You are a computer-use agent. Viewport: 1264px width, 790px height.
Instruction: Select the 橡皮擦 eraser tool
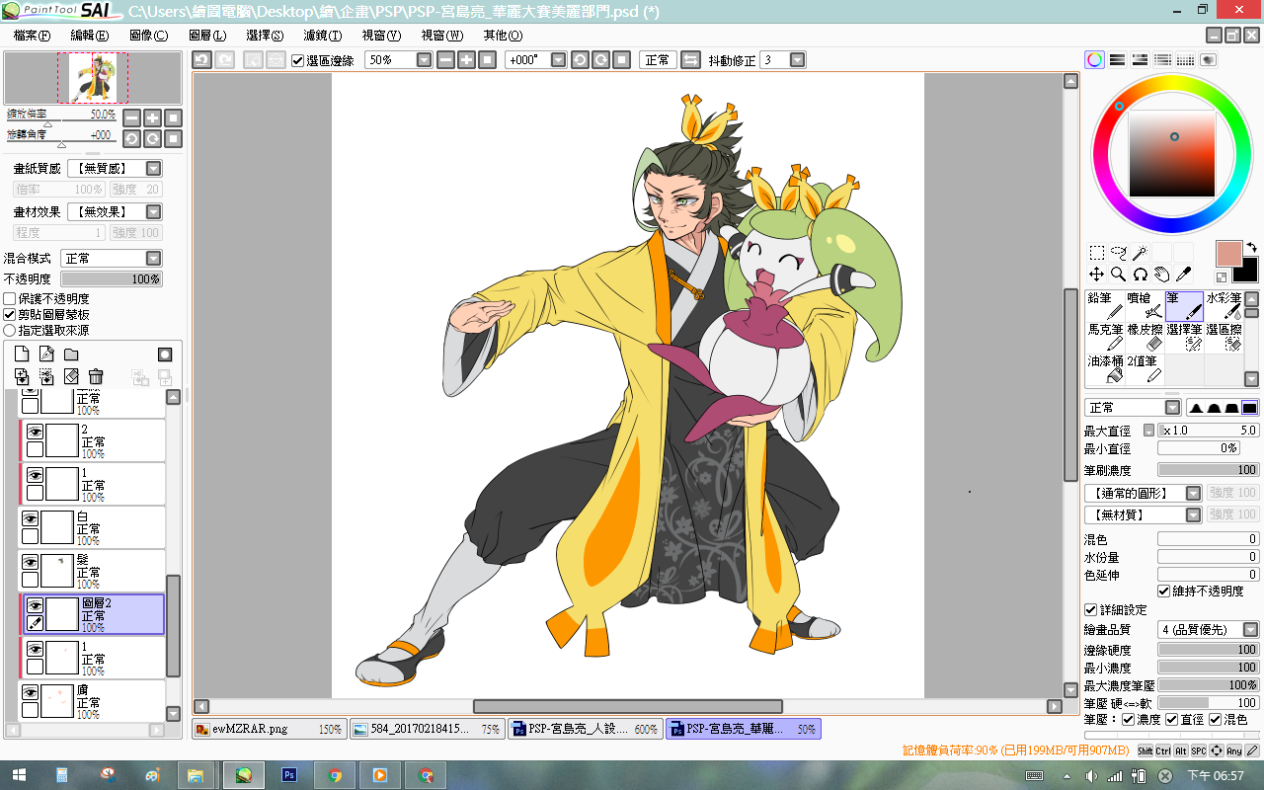(1145, 338)
